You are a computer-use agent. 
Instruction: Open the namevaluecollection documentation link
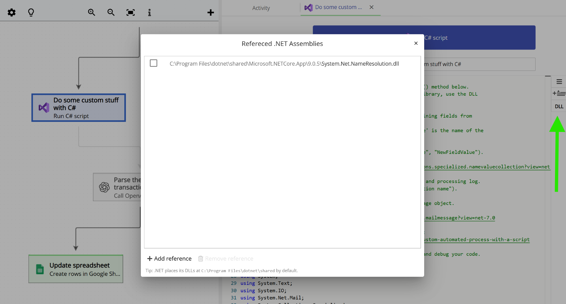486,167
